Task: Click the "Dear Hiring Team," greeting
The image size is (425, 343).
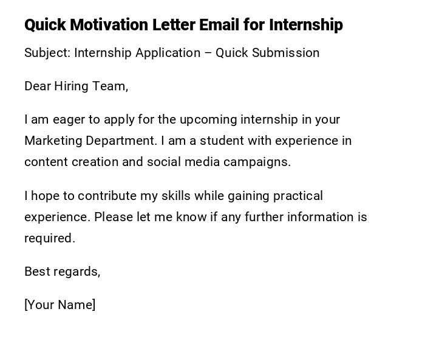Action: pos(76,86)
